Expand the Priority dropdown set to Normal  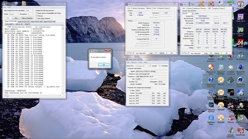tap(14, 14)
